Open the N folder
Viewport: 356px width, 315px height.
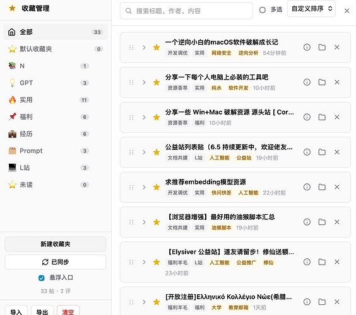pyautogui.click(x=56, y=66)
